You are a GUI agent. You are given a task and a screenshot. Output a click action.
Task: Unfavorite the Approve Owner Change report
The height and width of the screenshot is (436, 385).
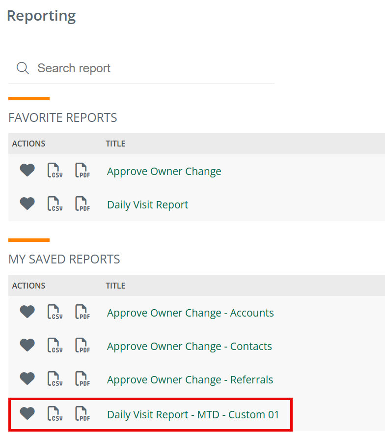27,170
